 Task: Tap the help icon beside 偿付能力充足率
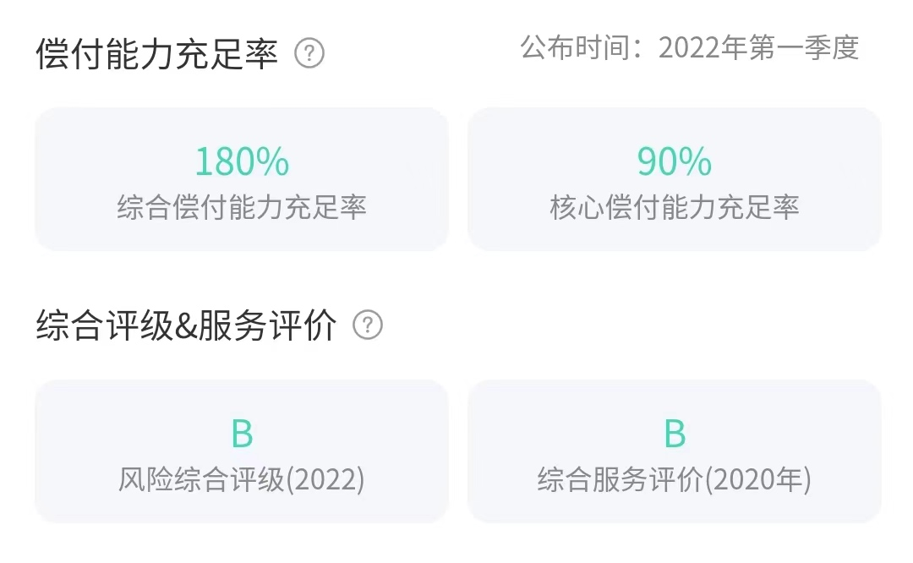pos(309,54)
